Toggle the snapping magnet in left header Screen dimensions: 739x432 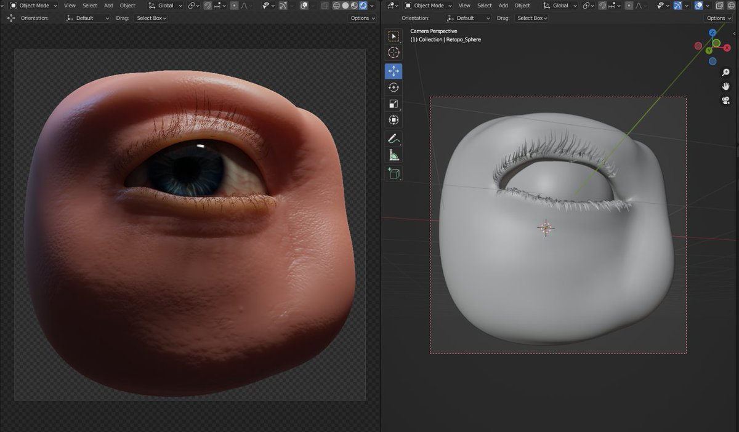click(x=208, y=6)
